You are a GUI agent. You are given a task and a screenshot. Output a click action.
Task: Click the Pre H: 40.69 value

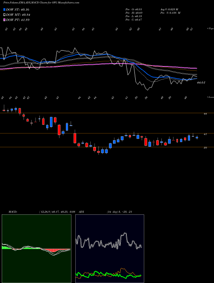coord(134,13)
